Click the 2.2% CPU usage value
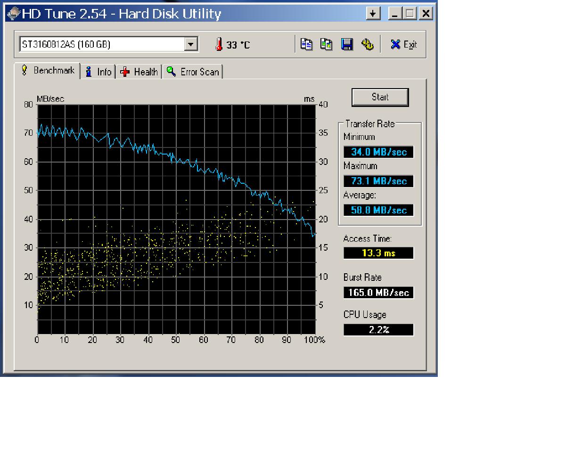574x449 pixels. (x=378, y=330)
